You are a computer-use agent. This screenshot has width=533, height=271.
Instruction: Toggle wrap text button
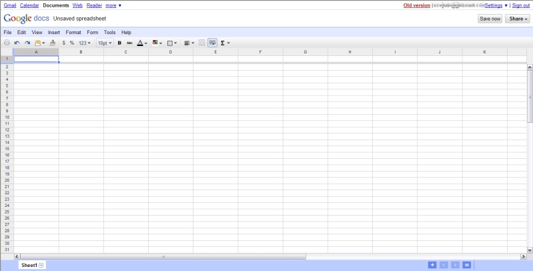[212, 43]
